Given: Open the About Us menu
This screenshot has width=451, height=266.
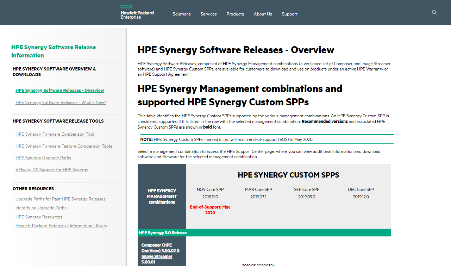Looking at the screenshot, I should click(263, 14).
